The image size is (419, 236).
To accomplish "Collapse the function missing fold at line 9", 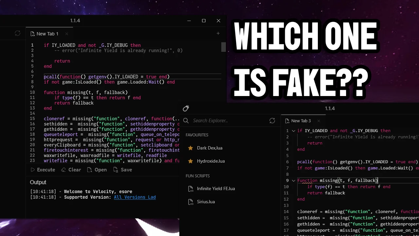I will coord(293,180).
